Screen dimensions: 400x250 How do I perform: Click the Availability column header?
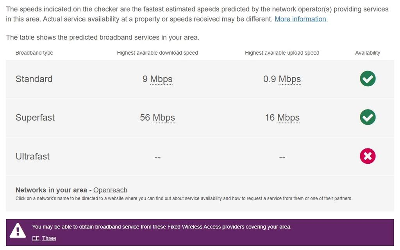368,53
